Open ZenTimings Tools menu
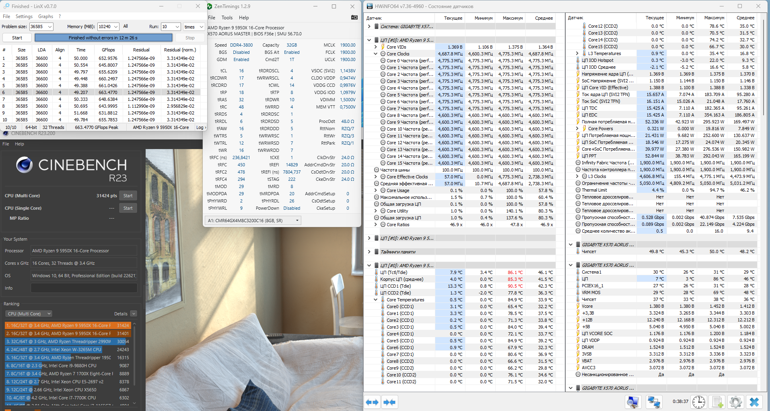This screenshot has height=411, width=770. (227, 18)
